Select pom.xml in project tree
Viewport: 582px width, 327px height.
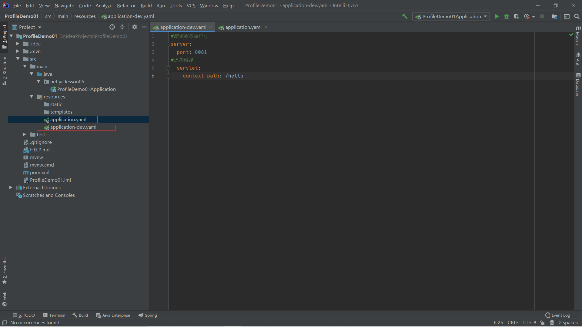pos(39,172)
